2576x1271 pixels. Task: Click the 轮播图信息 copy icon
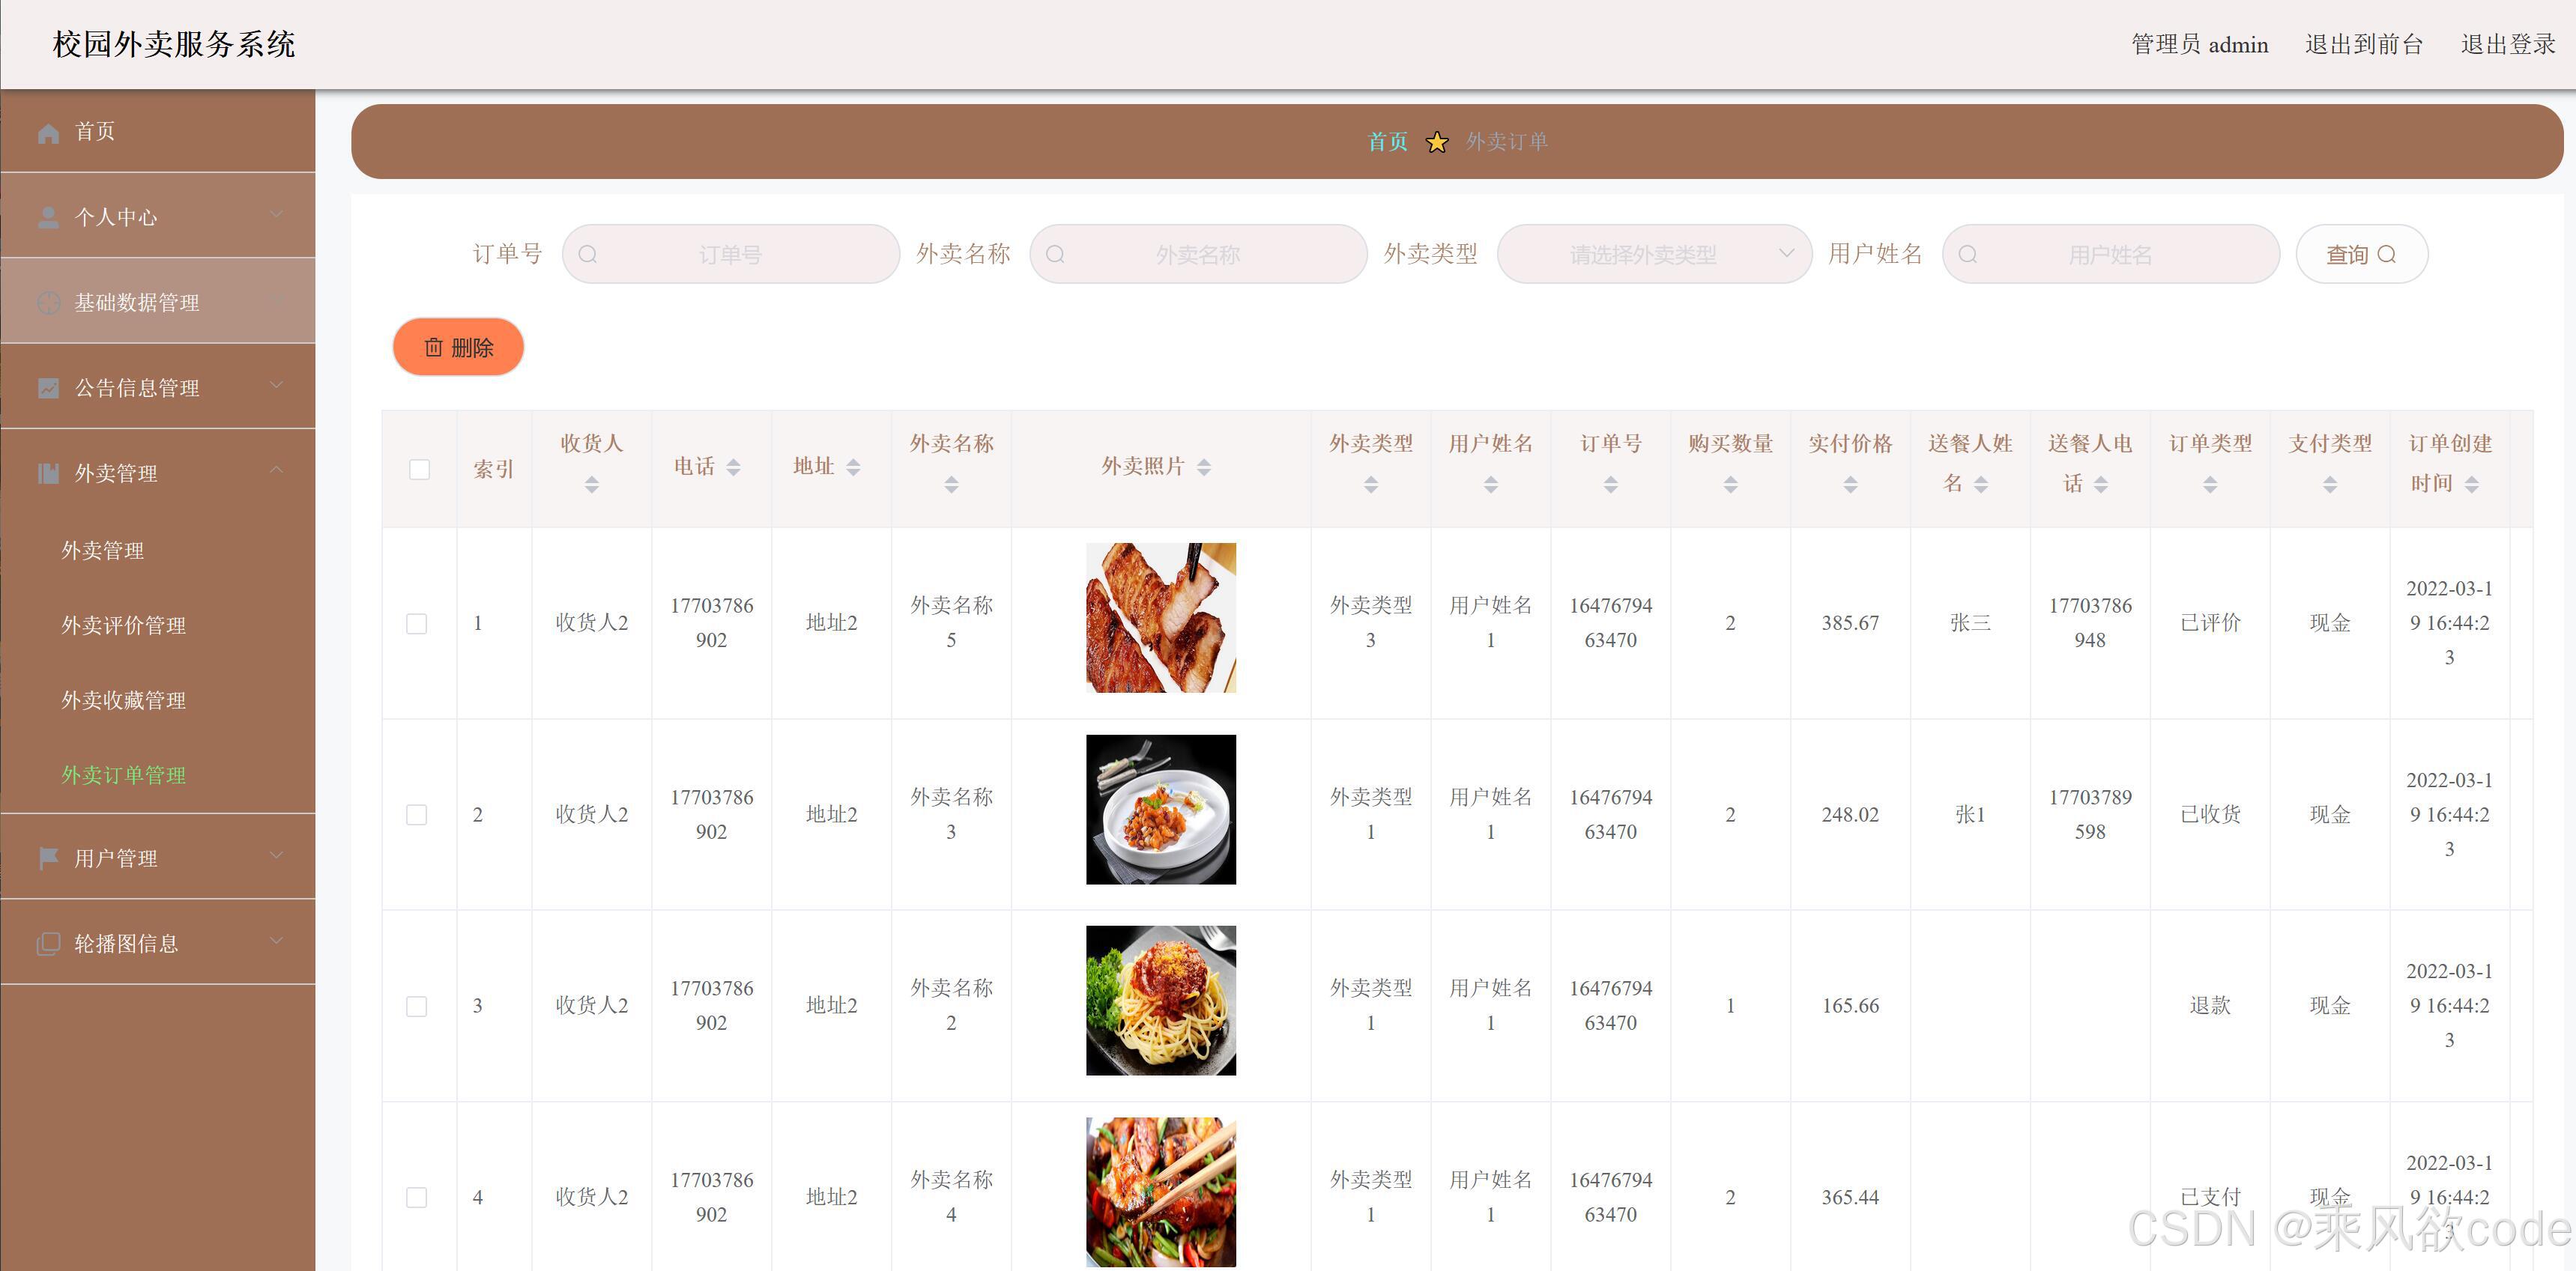48,943
